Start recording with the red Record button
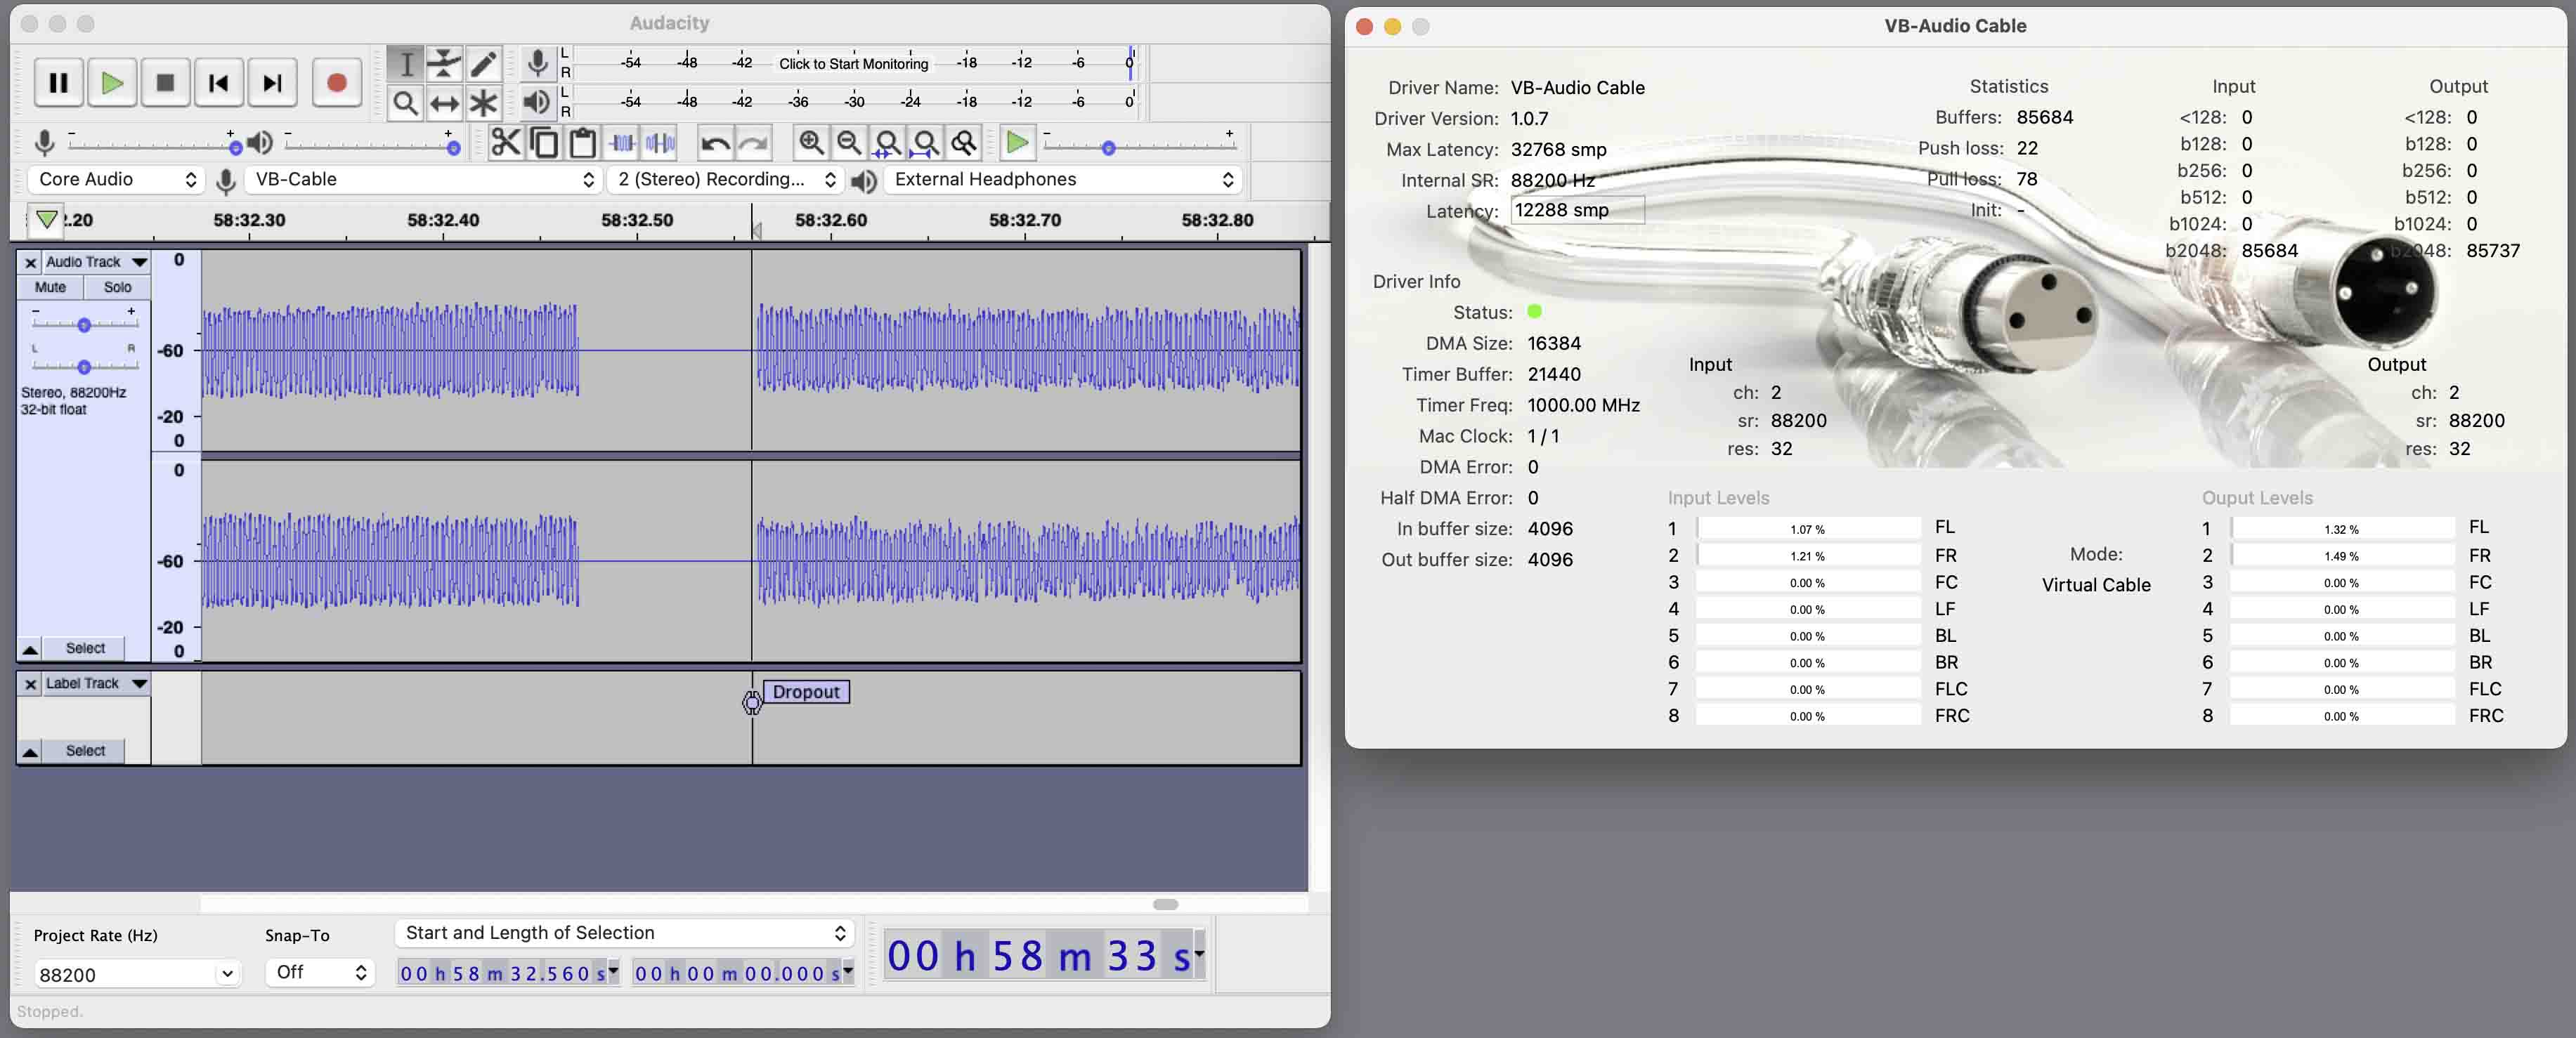Screen dimensions: 2576x1038 (x=336, y=83)
